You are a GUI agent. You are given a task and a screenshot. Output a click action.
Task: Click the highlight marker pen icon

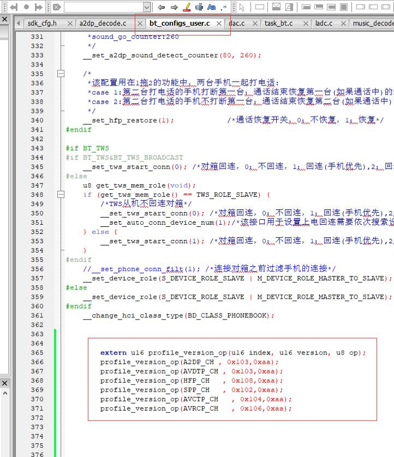pyautogui.click(x=187, y=7)
